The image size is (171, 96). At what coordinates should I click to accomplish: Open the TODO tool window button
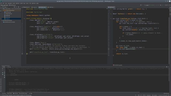(10, 94)
